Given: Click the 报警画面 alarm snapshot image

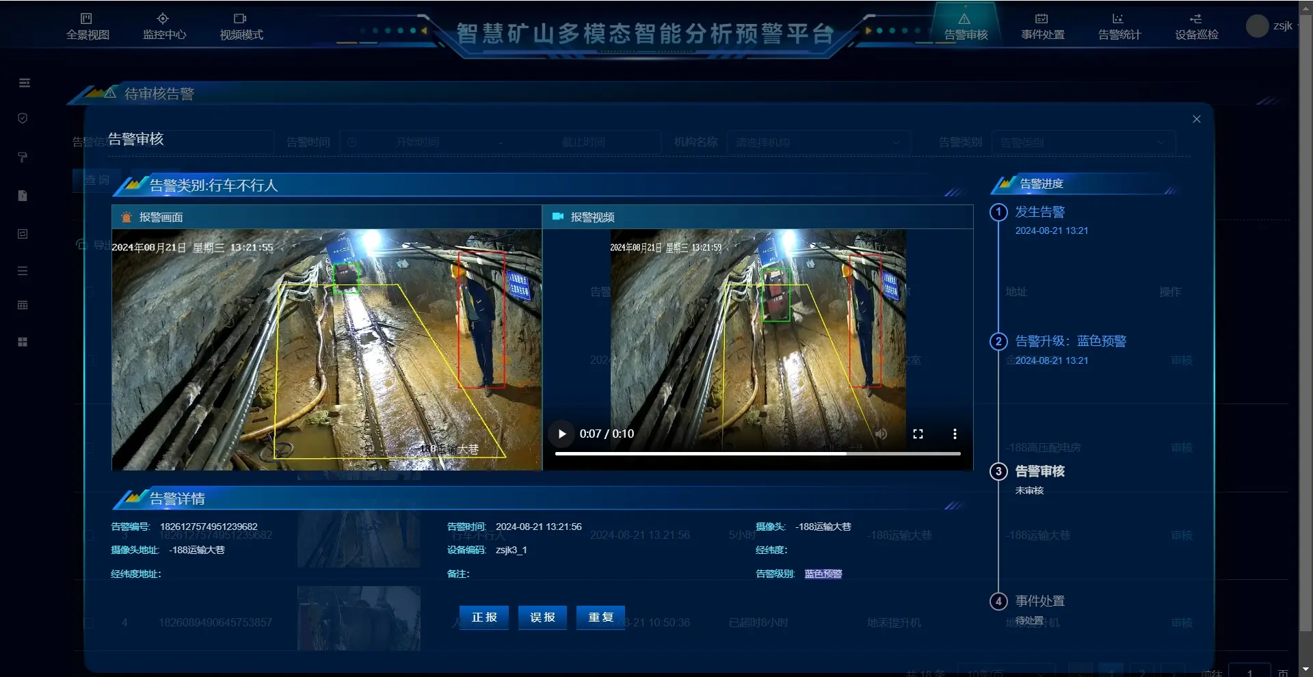Looking at the screenshot, I should tap(327, 349).
